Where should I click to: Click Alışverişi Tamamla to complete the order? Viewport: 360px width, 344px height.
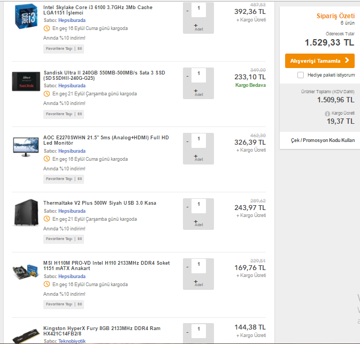(x=319, y=61)
